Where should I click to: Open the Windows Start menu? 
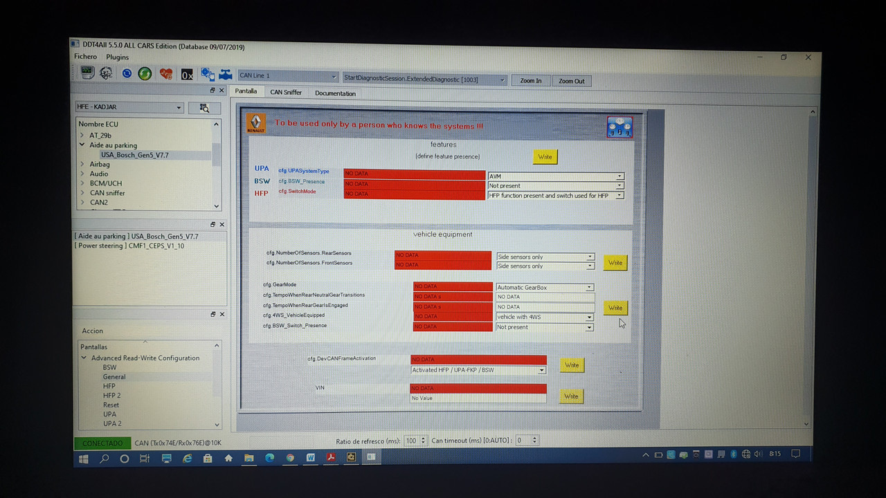pyautogui.click(x=84, y=458)
